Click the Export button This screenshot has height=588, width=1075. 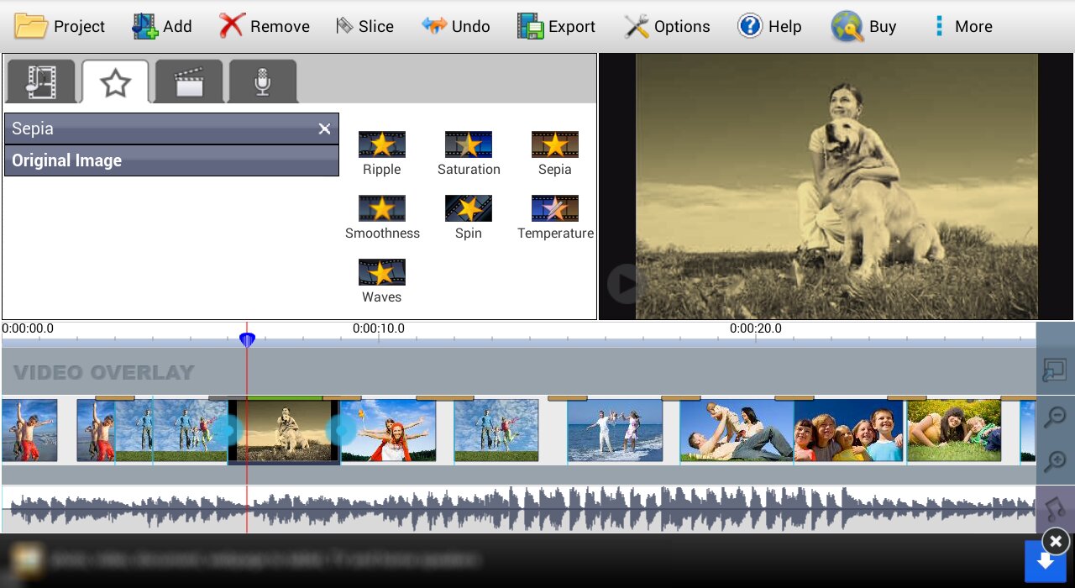tap(556, 27)
